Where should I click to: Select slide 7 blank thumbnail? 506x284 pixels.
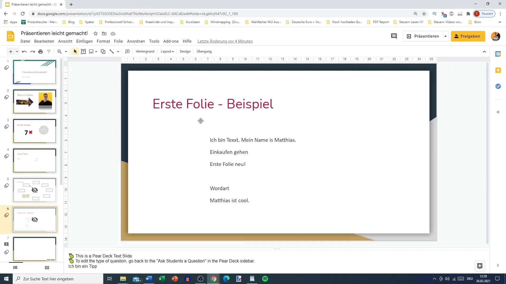(35, 249)
